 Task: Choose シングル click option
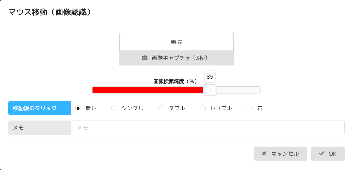[x=114, y=108]
